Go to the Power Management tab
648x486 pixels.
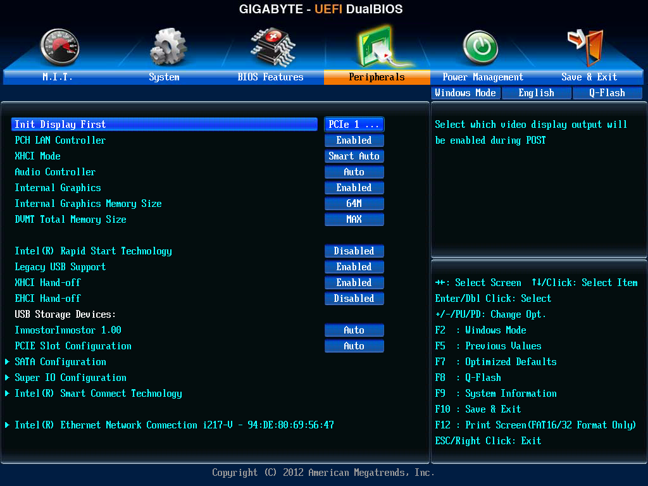coord(483,77)
